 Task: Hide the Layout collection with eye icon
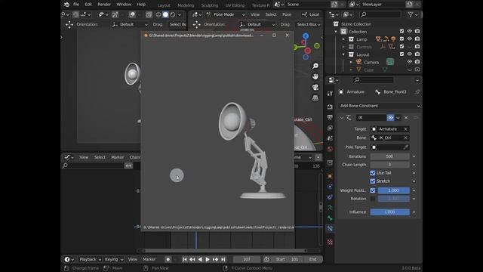[x=409, y=54]
